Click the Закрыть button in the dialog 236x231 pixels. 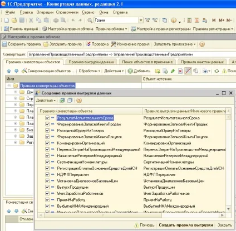(225, 225)
